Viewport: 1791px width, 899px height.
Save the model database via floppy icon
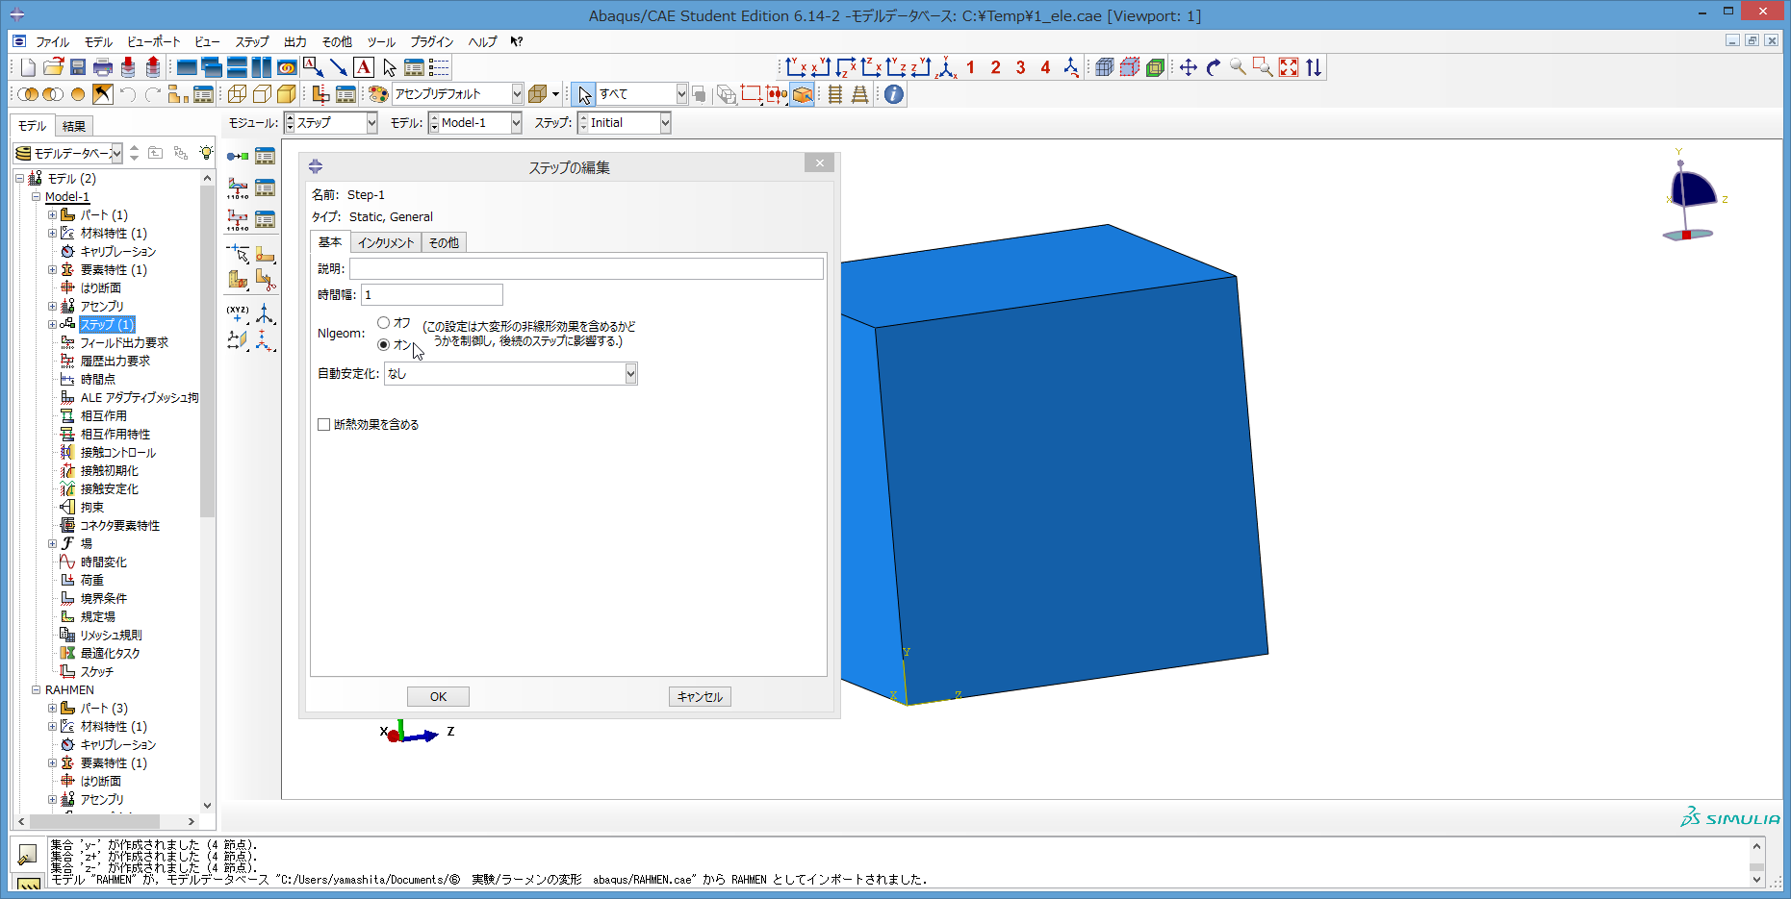78,67
